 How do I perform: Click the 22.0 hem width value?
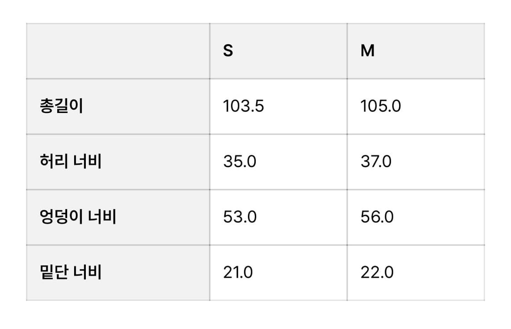pos(377,272)
